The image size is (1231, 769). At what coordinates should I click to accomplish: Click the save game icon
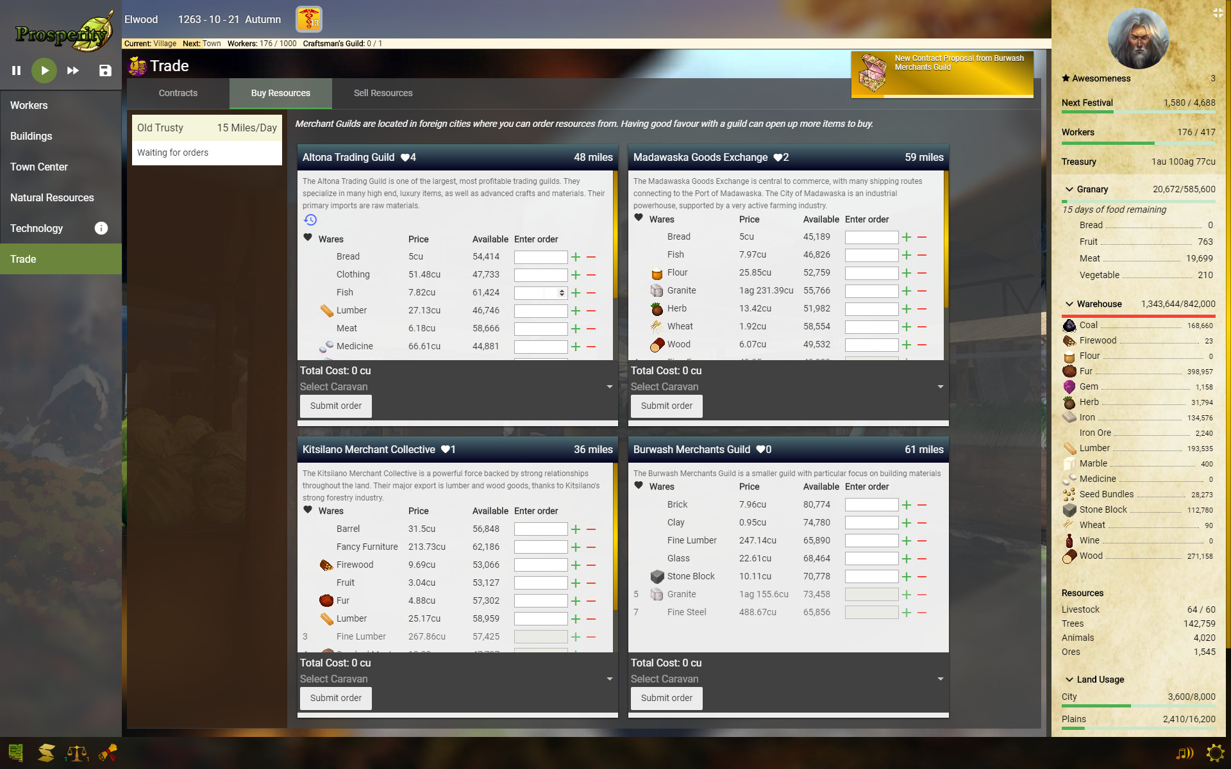pos(105,70)
